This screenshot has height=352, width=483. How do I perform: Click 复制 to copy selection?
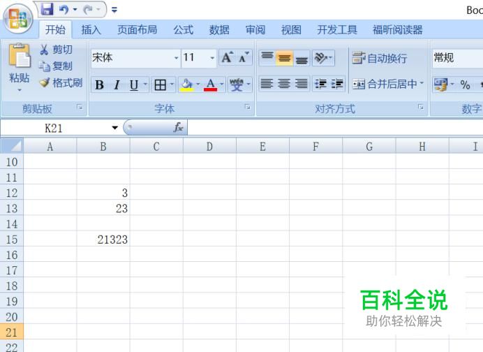point(56,66)
